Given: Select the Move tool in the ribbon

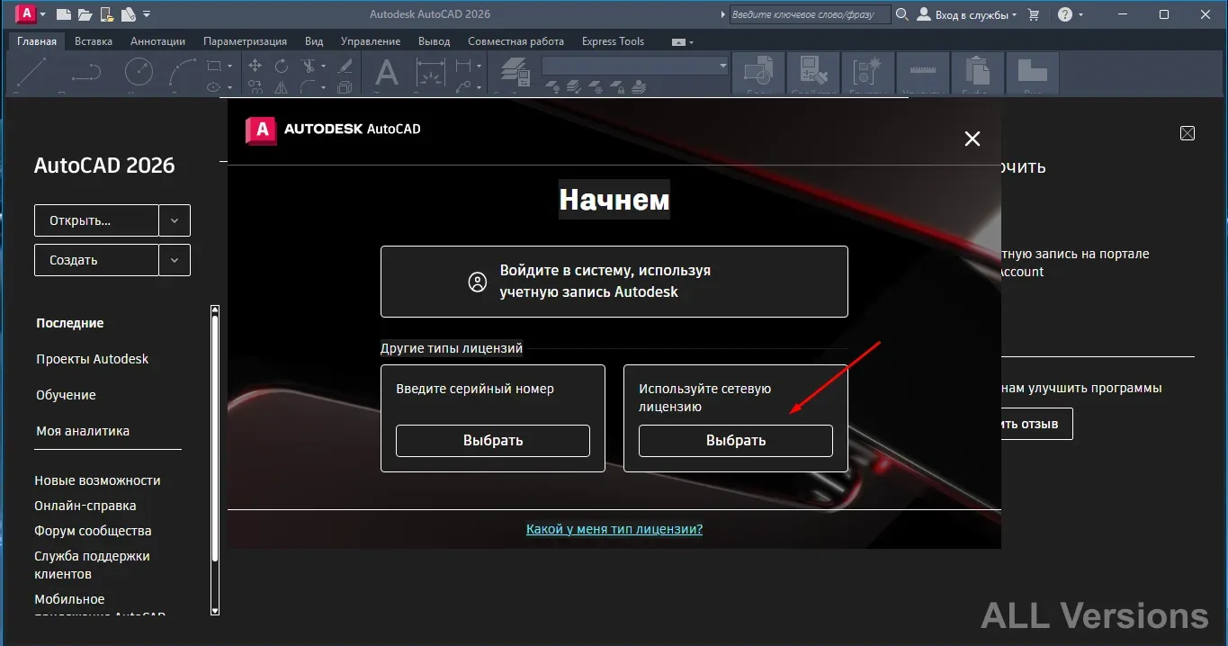Looking at the screenshot, I should 255,66.
